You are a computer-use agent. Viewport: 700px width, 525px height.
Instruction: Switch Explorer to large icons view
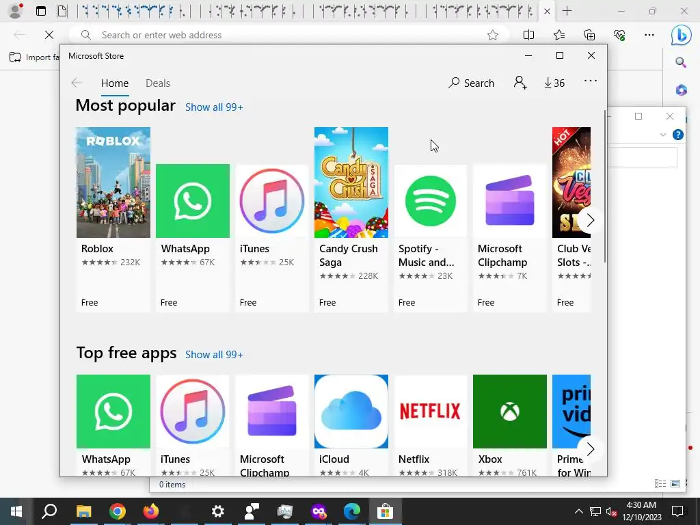(x=675, y=483)
